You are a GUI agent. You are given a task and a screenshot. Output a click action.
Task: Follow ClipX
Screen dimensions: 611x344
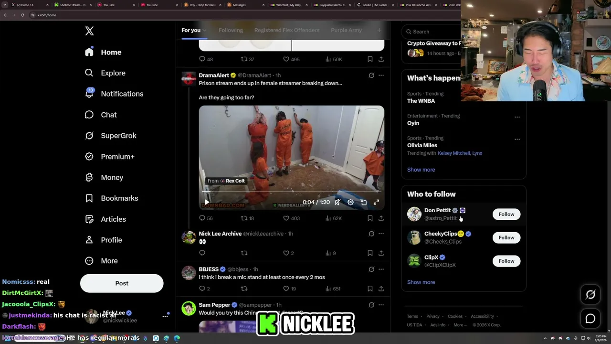click(506, 261)
